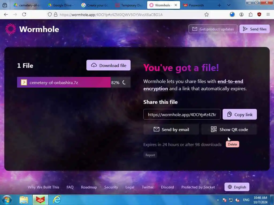The width and height of the screenshot is (274, 205).
Task: Expand the list all tabs chevron
Action: tap(229, 5)
